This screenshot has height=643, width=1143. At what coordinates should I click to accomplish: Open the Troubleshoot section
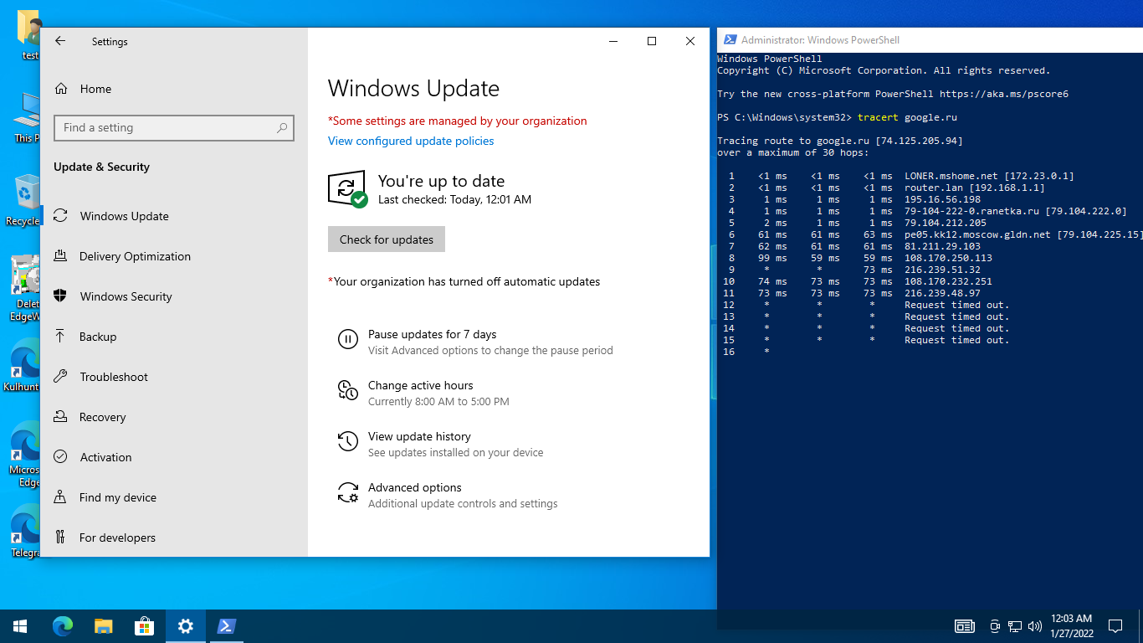tap(114, 377)
